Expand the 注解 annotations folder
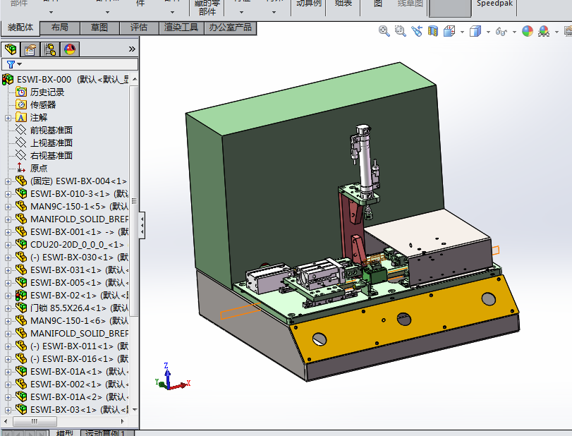 [8, 118]
